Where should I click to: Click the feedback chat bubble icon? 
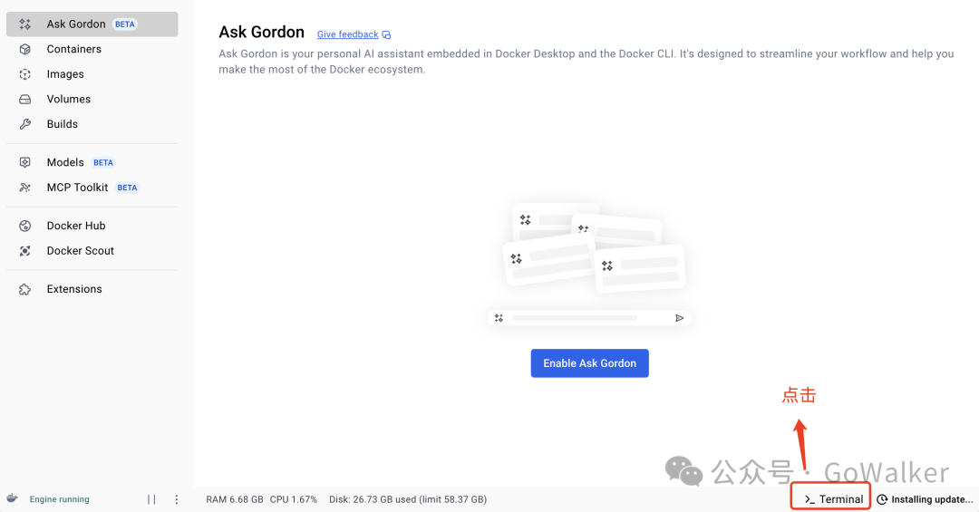pyautogui.click(x=386, y=35)
